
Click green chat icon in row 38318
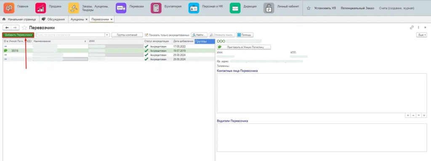[5, 51]
